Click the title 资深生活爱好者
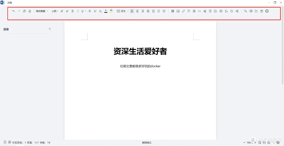 (140, 51)
